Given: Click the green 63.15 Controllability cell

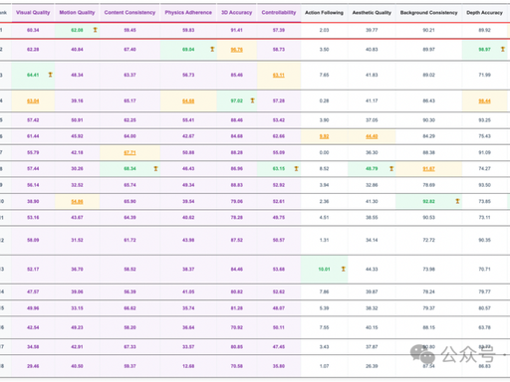Looking at the screenshot, I should (279, 168).
